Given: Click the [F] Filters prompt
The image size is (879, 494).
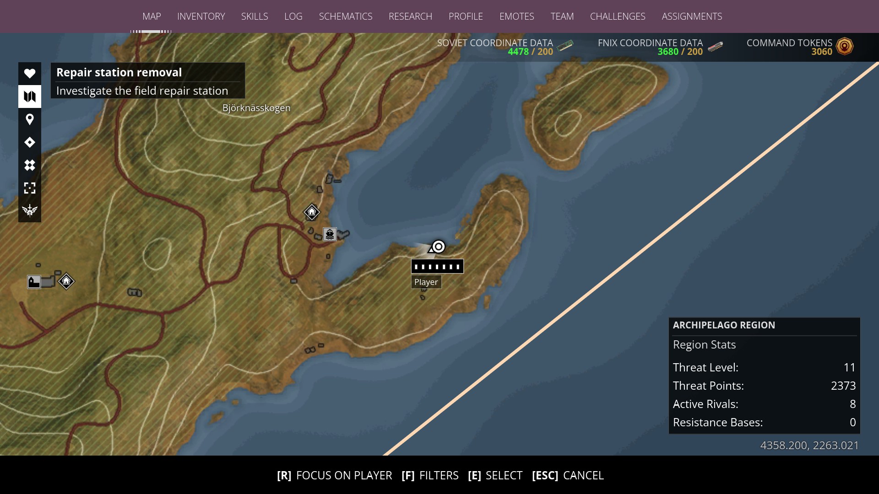Looking at the screenshot, I should tap(430, 476).
